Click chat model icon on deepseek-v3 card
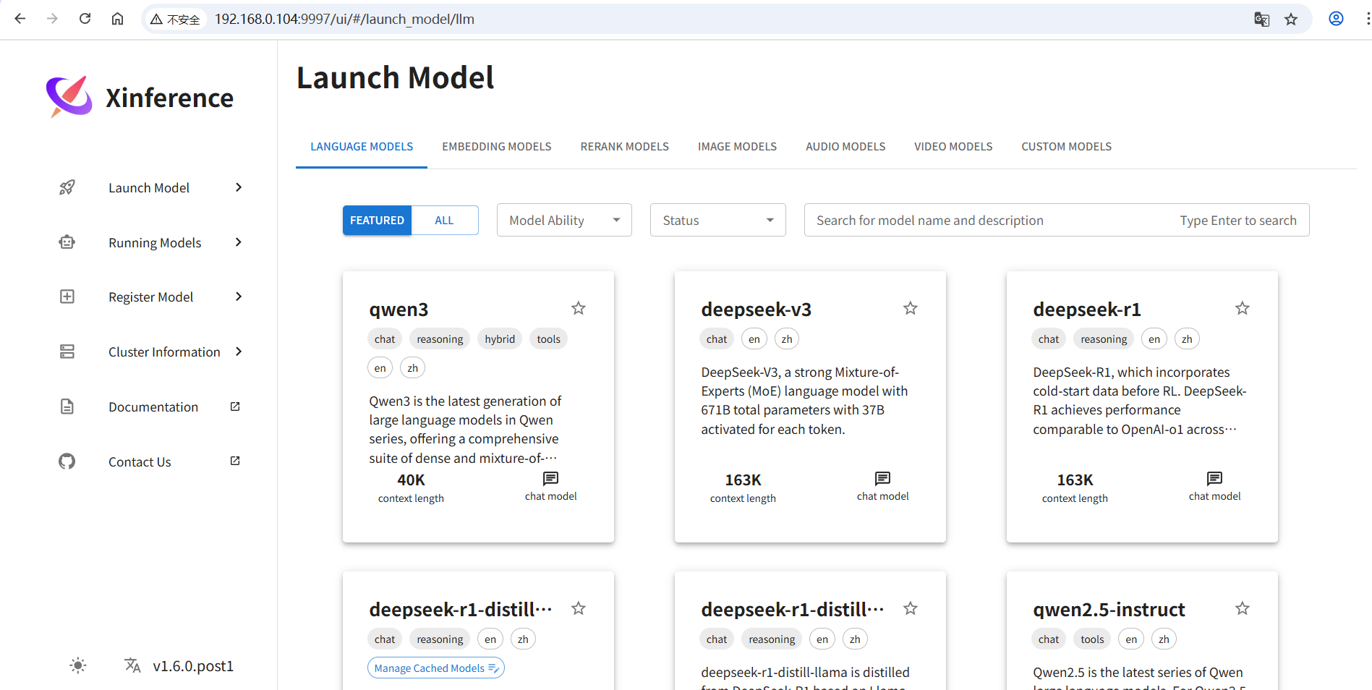This screenshot has width=1372, height=690. click(x=883, y=479)
